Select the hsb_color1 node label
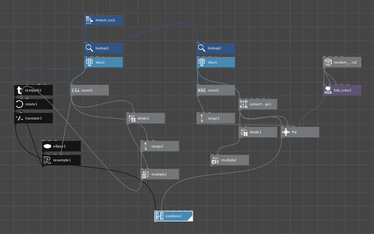374x234 pixels. click(343, 90)
